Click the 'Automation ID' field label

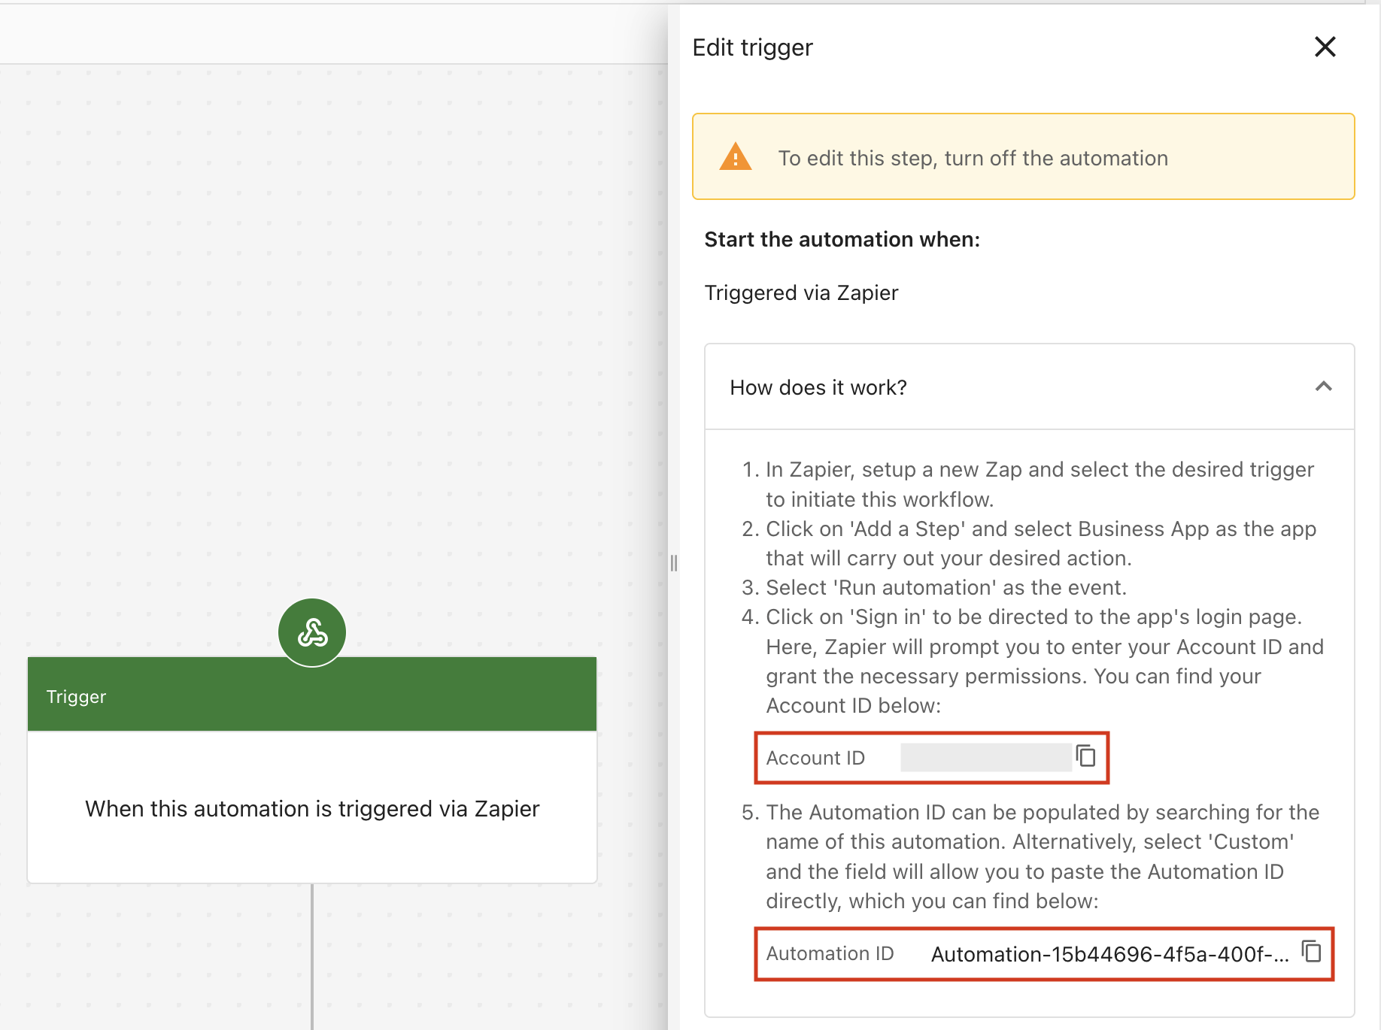pyautogui.click(x=830, y=953)
